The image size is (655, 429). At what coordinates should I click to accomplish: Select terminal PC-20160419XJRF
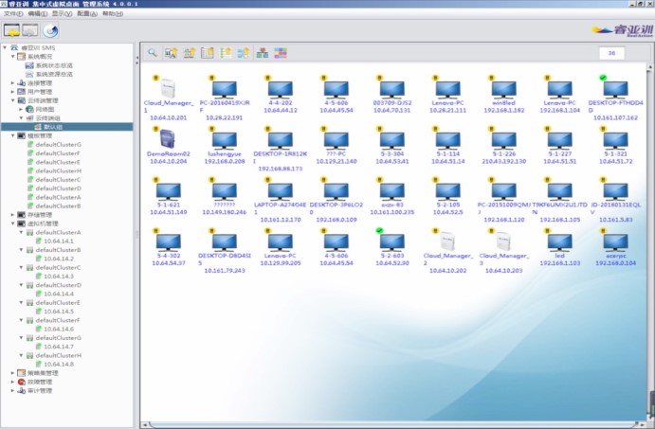[x=225, y=89]
